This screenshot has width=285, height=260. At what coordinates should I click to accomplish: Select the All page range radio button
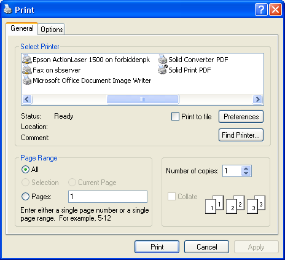pyautogui.click(x=25, y=170)
